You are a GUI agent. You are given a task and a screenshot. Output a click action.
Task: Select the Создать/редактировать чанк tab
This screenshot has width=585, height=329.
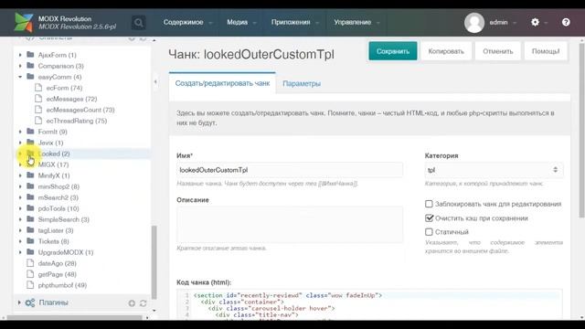222,83
